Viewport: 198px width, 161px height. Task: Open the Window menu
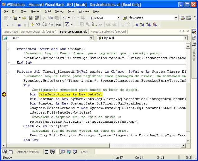click(x=84, y=11)
